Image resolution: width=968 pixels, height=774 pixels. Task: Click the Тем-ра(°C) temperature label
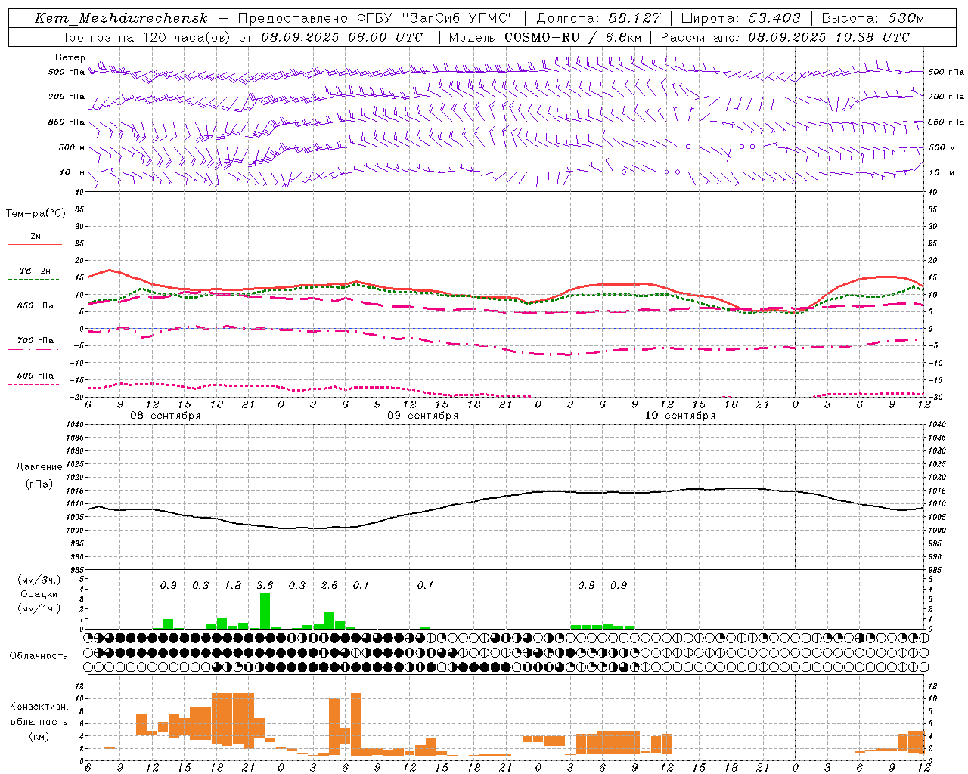pos(36,214)
